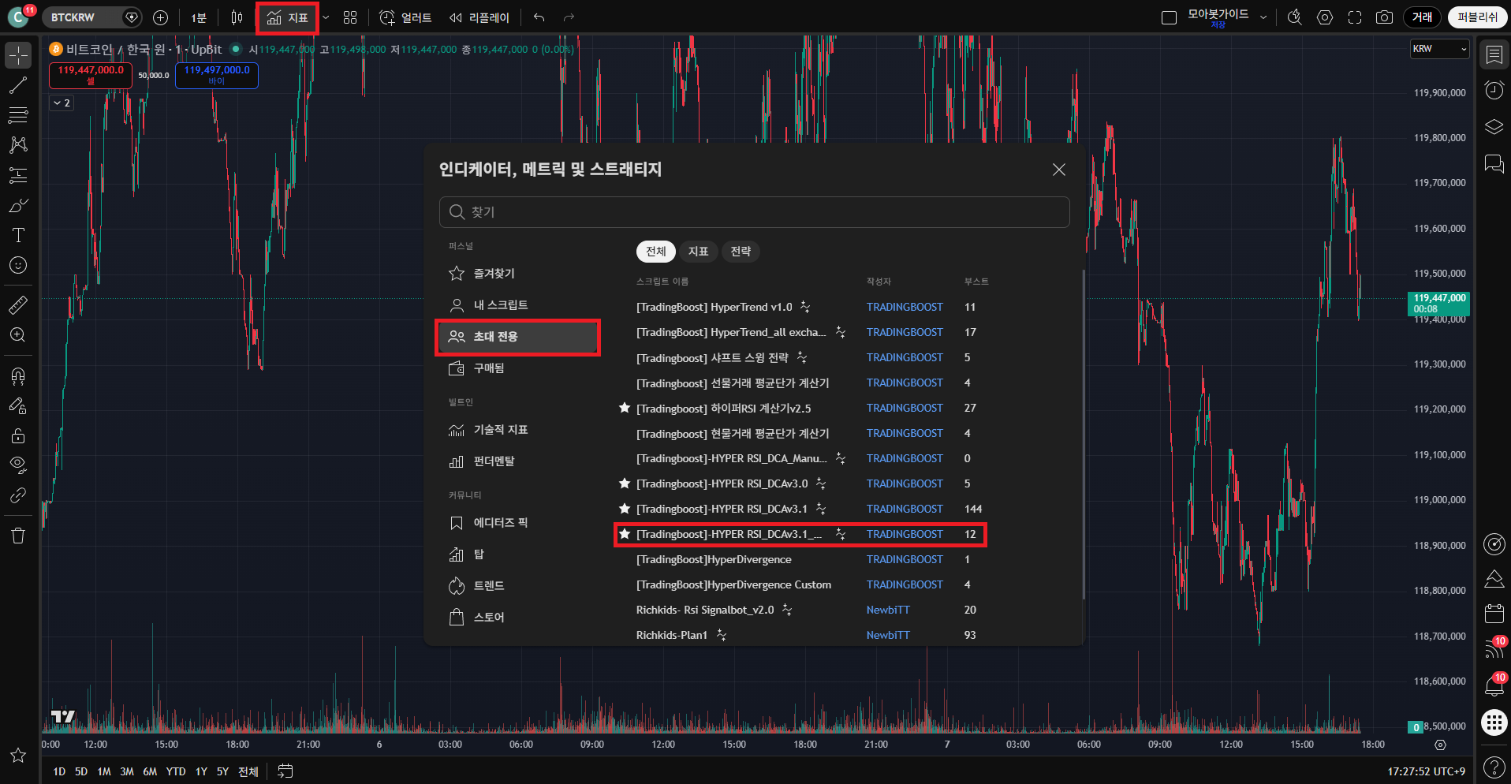Toggle hide all drawings eye icon
This screenshot has height=784, width=1511.
tap(18, 465)
